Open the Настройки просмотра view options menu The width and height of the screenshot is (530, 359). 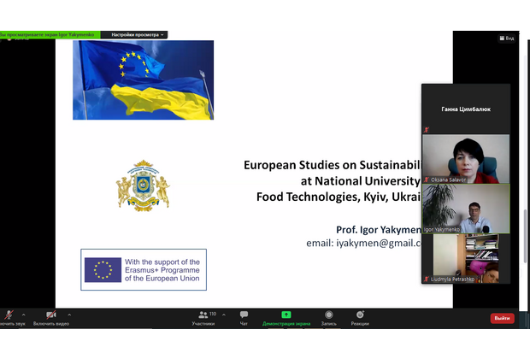(133, 35)
